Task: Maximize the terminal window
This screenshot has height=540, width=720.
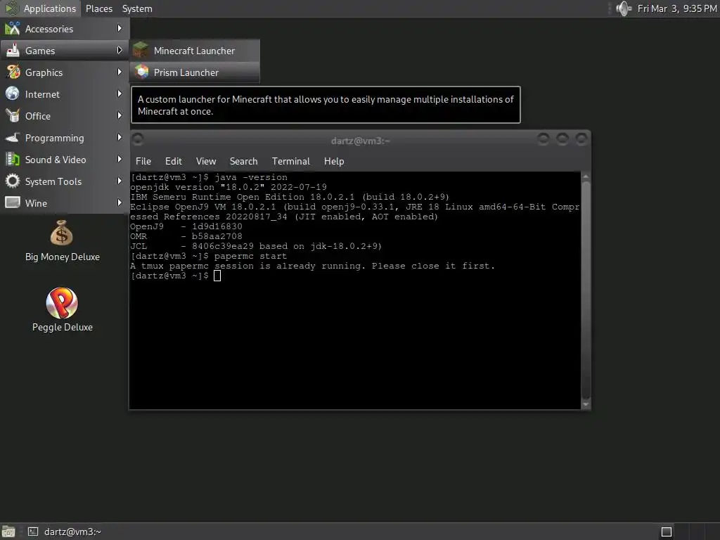Action: (562, 139)
